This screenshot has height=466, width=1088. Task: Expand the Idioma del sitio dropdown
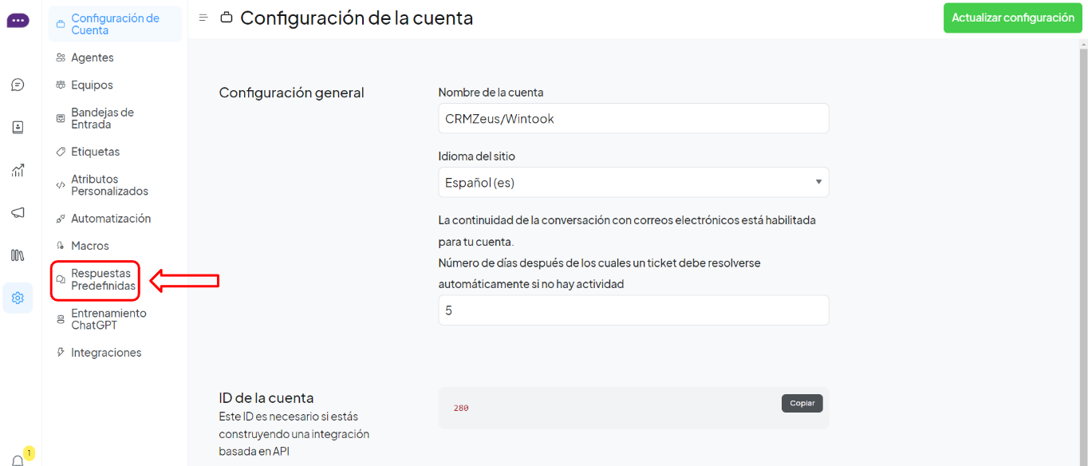633,182
